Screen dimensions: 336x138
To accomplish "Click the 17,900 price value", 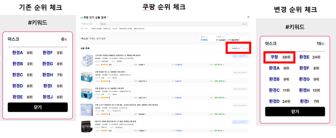I will [178, 130].
